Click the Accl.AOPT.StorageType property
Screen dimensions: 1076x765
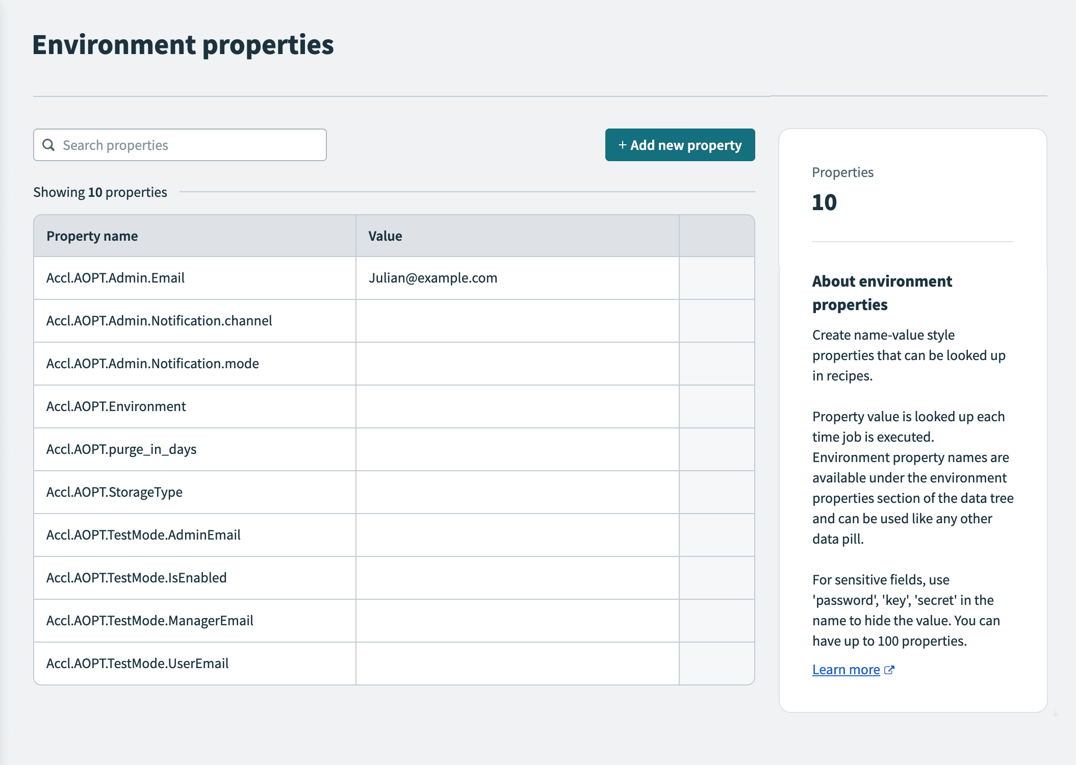pos(114,492)
